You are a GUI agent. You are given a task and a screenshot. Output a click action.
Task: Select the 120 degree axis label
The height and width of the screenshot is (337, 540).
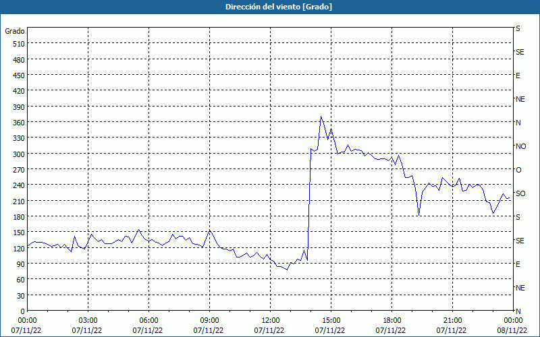click(19, 248)
